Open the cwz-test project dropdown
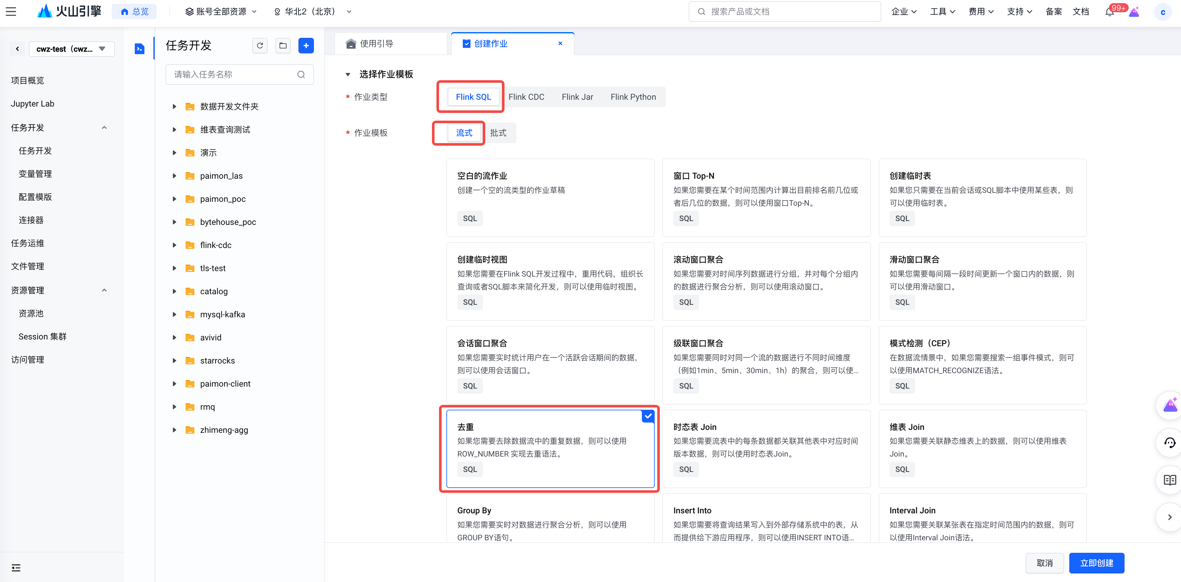1181x582 pixels. tap(72, 49)
